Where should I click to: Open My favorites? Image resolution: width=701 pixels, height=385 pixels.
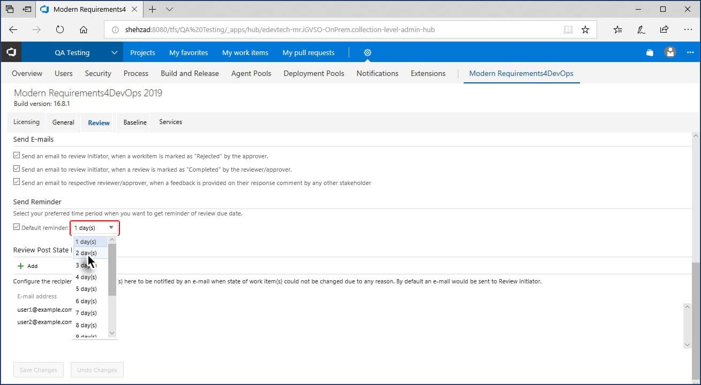coord(189,52)
